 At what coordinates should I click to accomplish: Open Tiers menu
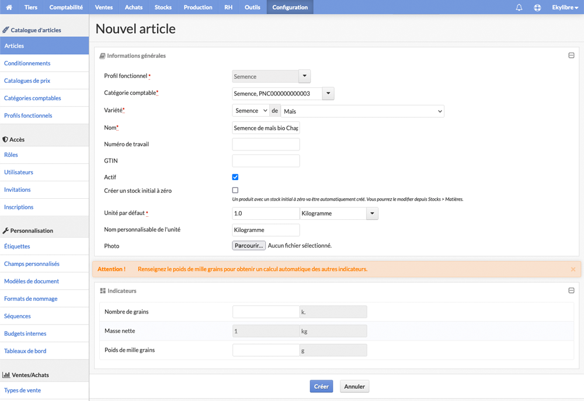pyautogui.click(x=31, y=7)
